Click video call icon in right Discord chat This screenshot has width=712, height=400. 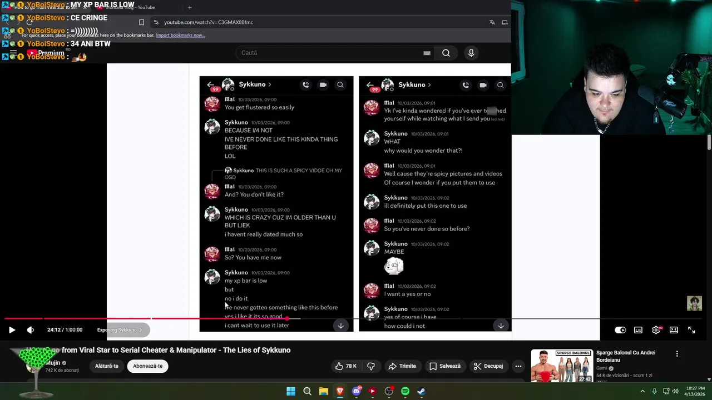[x=483, y=85]
